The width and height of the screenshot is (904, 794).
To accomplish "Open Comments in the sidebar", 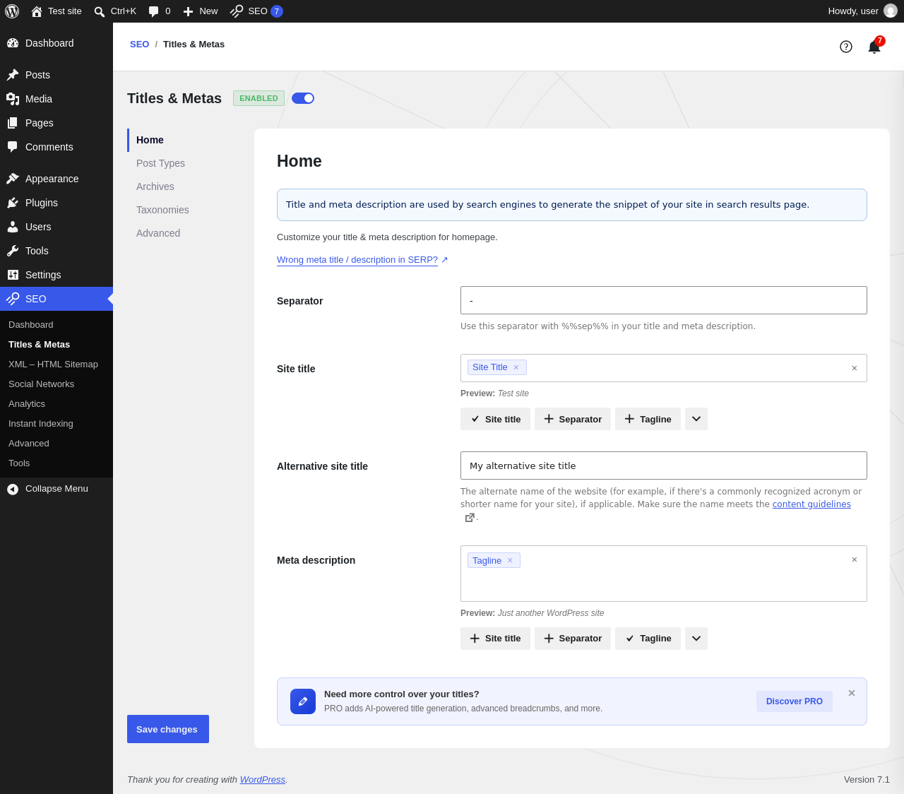I will click(56, 147).
